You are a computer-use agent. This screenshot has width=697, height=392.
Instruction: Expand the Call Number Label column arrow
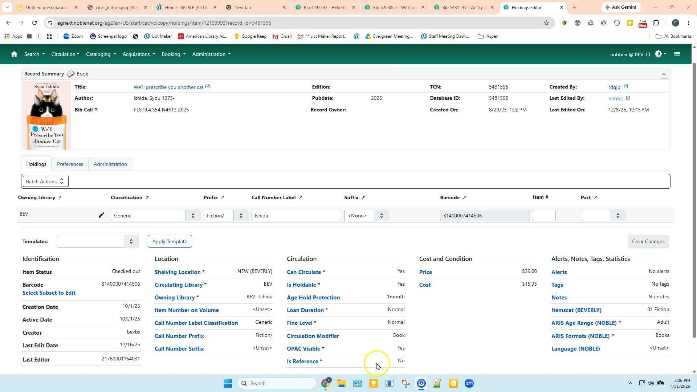coord(300,198)
